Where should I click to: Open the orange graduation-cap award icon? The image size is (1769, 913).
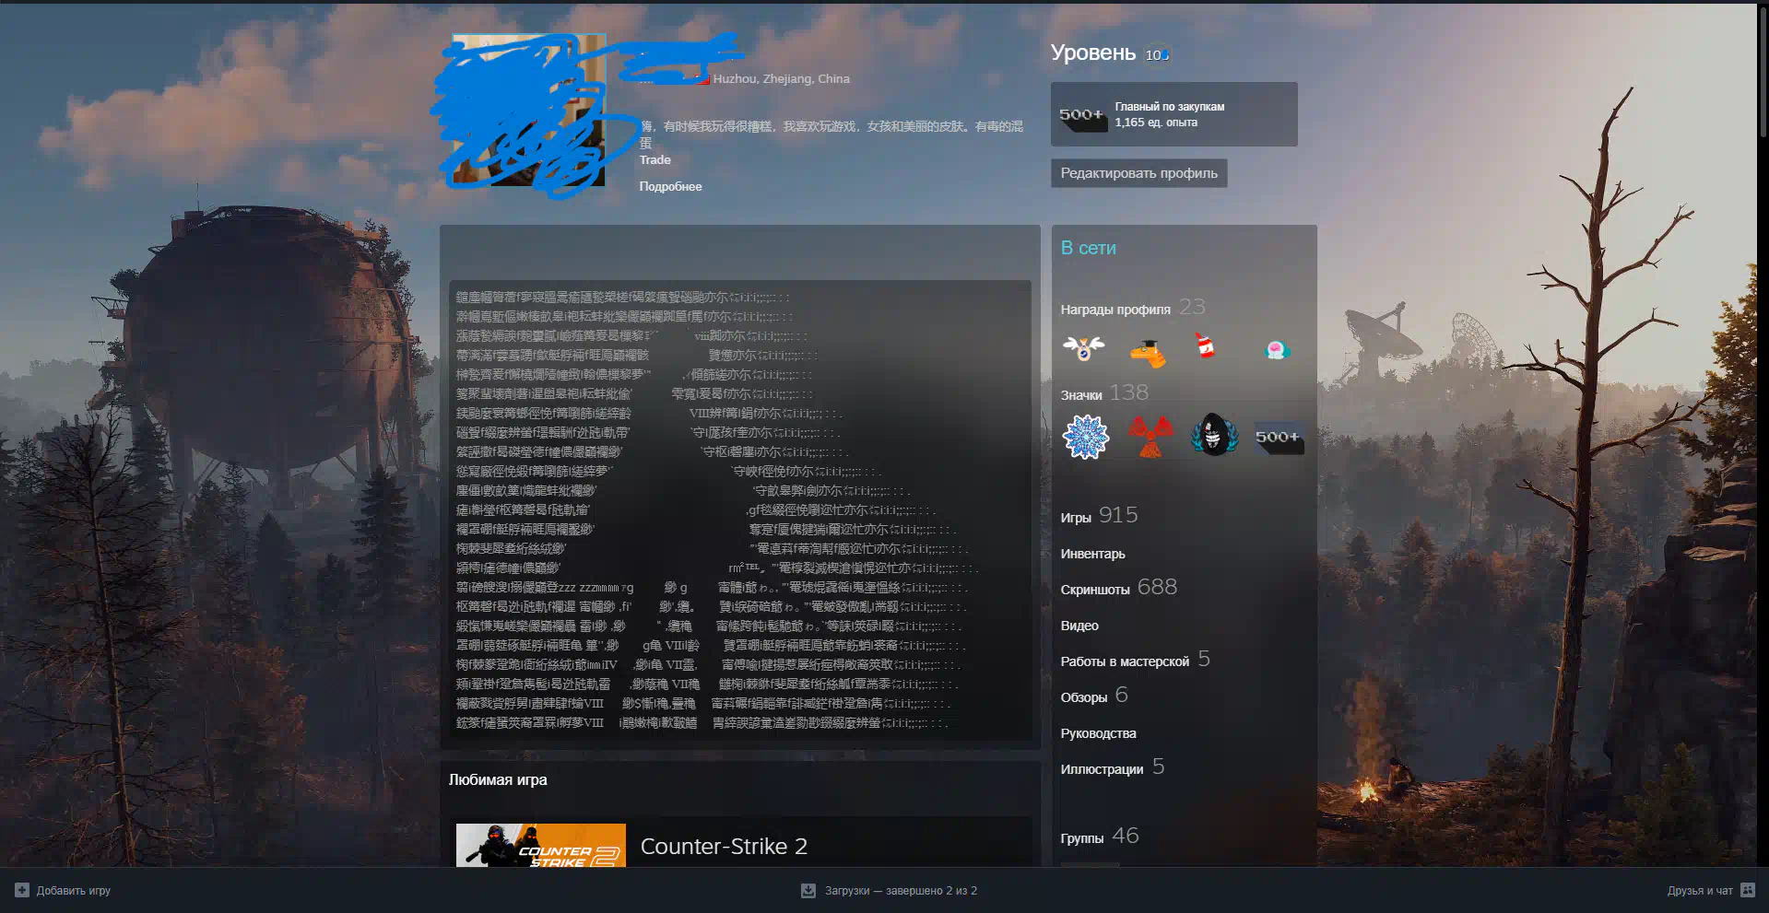[x=1148, y=351]
